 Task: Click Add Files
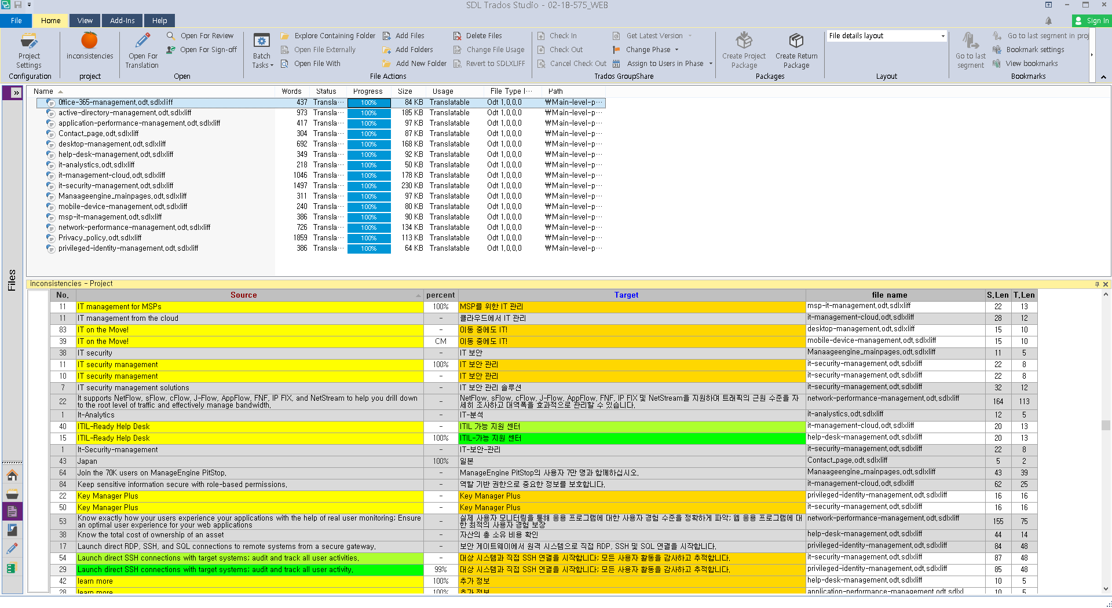point(403,36)
